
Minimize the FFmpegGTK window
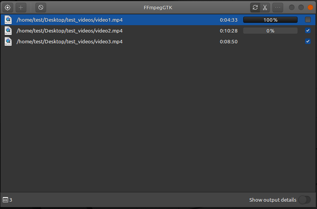coord(291,7)
